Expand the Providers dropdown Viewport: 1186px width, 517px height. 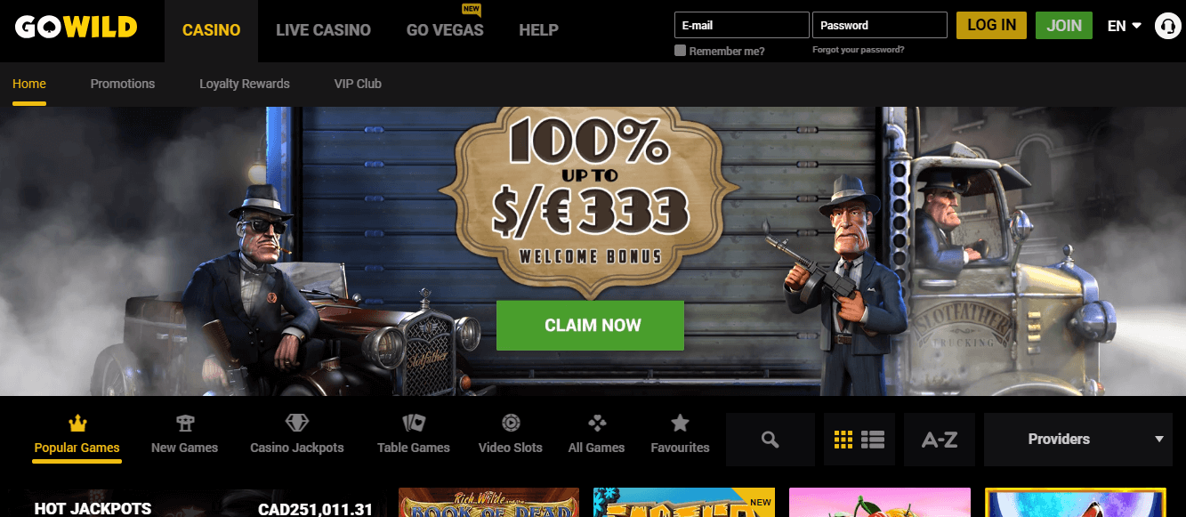point(1077,440)
